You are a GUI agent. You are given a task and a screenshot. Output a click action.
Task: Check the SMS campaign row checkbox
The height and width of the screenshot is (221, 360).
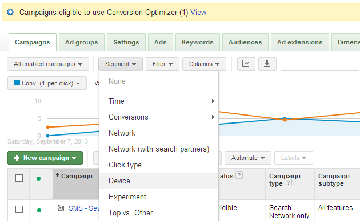coord(19,209)
